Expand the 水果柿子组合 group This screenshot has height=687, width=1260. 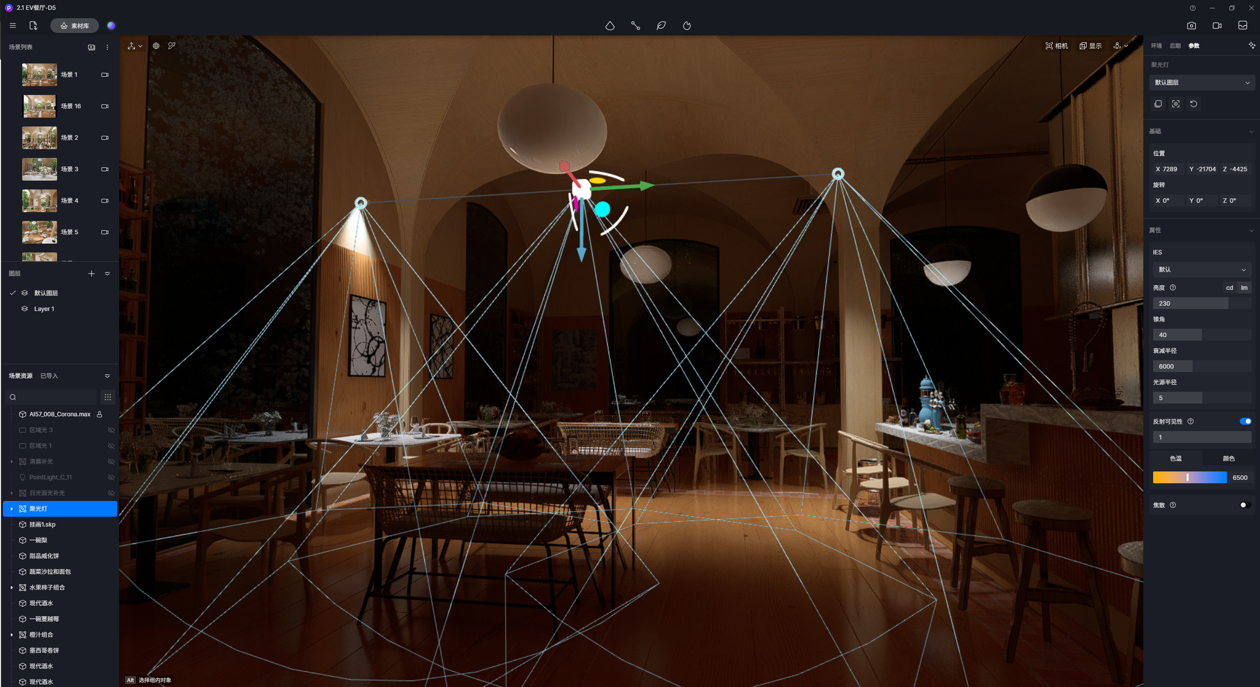12,588
